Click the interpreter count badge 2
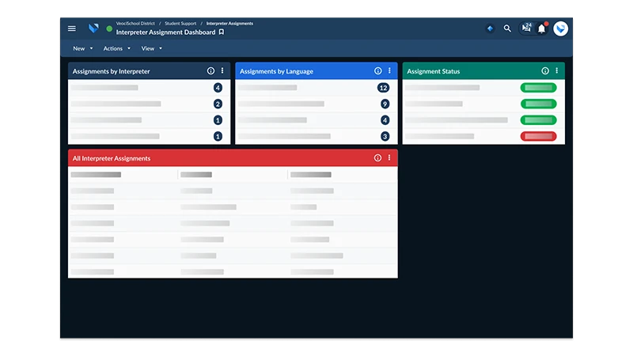 pyautogui.click(x=218, y=104)
